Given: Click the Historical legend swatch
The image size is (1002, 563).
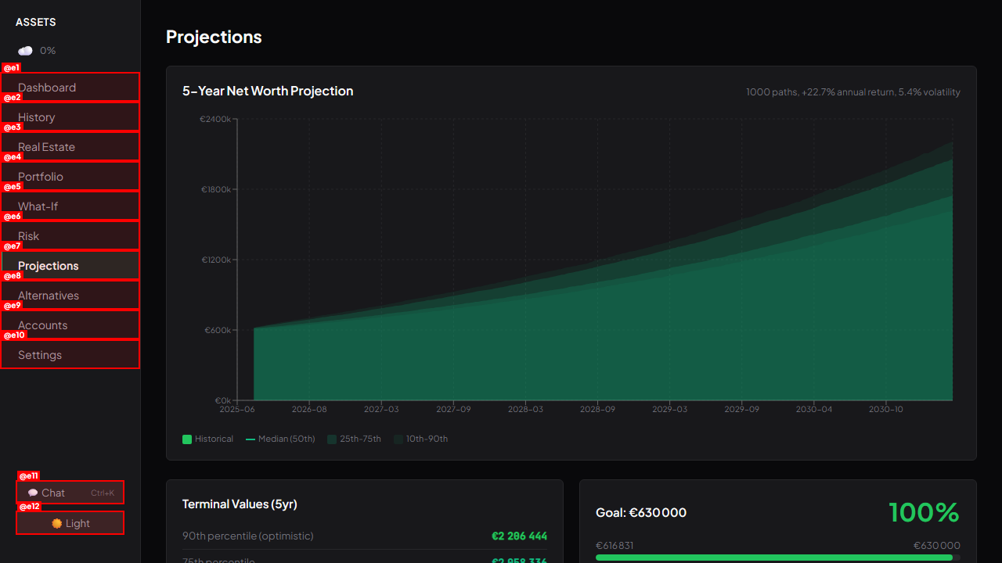Looking at the screenshot, I should click(187, 439).
